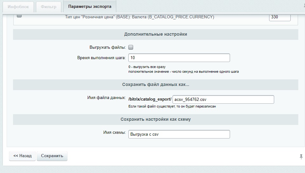Click the file overwrite warning hint text
The width and height of the screenshot is (305, 173).
tap(172, 107)
